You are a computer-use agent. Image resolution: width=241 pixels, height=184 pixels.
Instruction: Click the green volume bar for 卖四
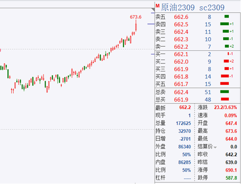pos(224,24)
